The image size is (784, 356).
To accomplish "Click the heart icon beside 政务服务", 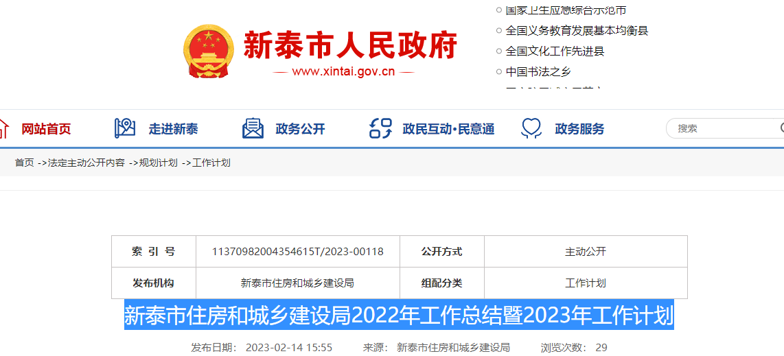I will click(532, 128).
